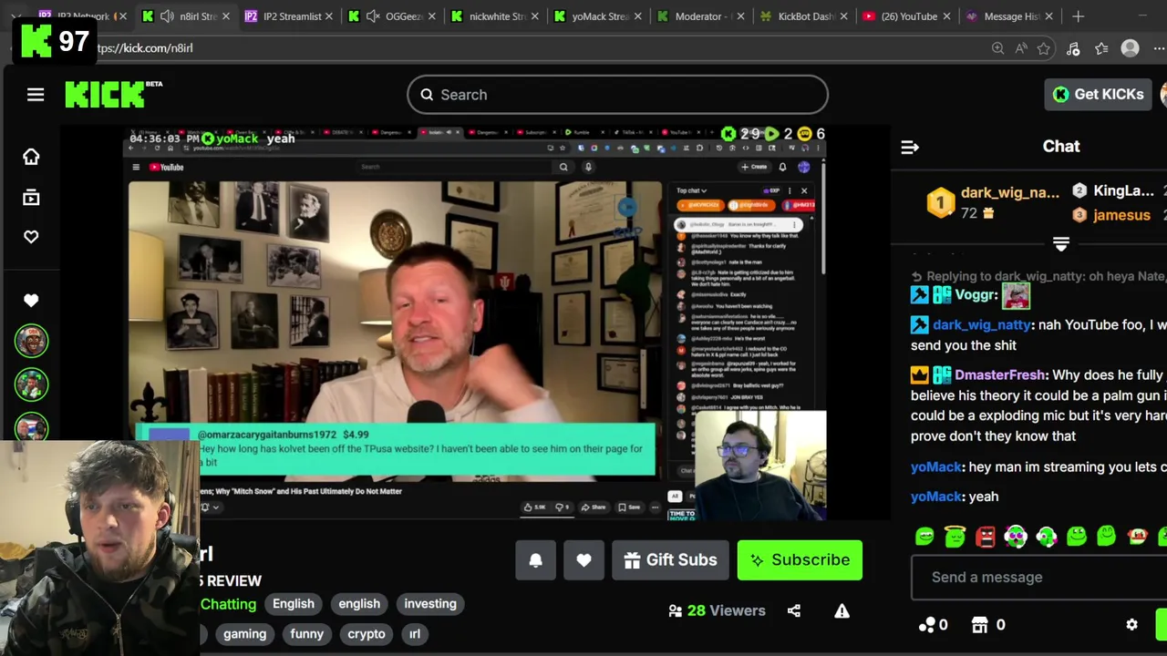This screenshot has width=1167, height=656.
Task: Click the reply reference to dark_wig_natty
Action: 1038,276
